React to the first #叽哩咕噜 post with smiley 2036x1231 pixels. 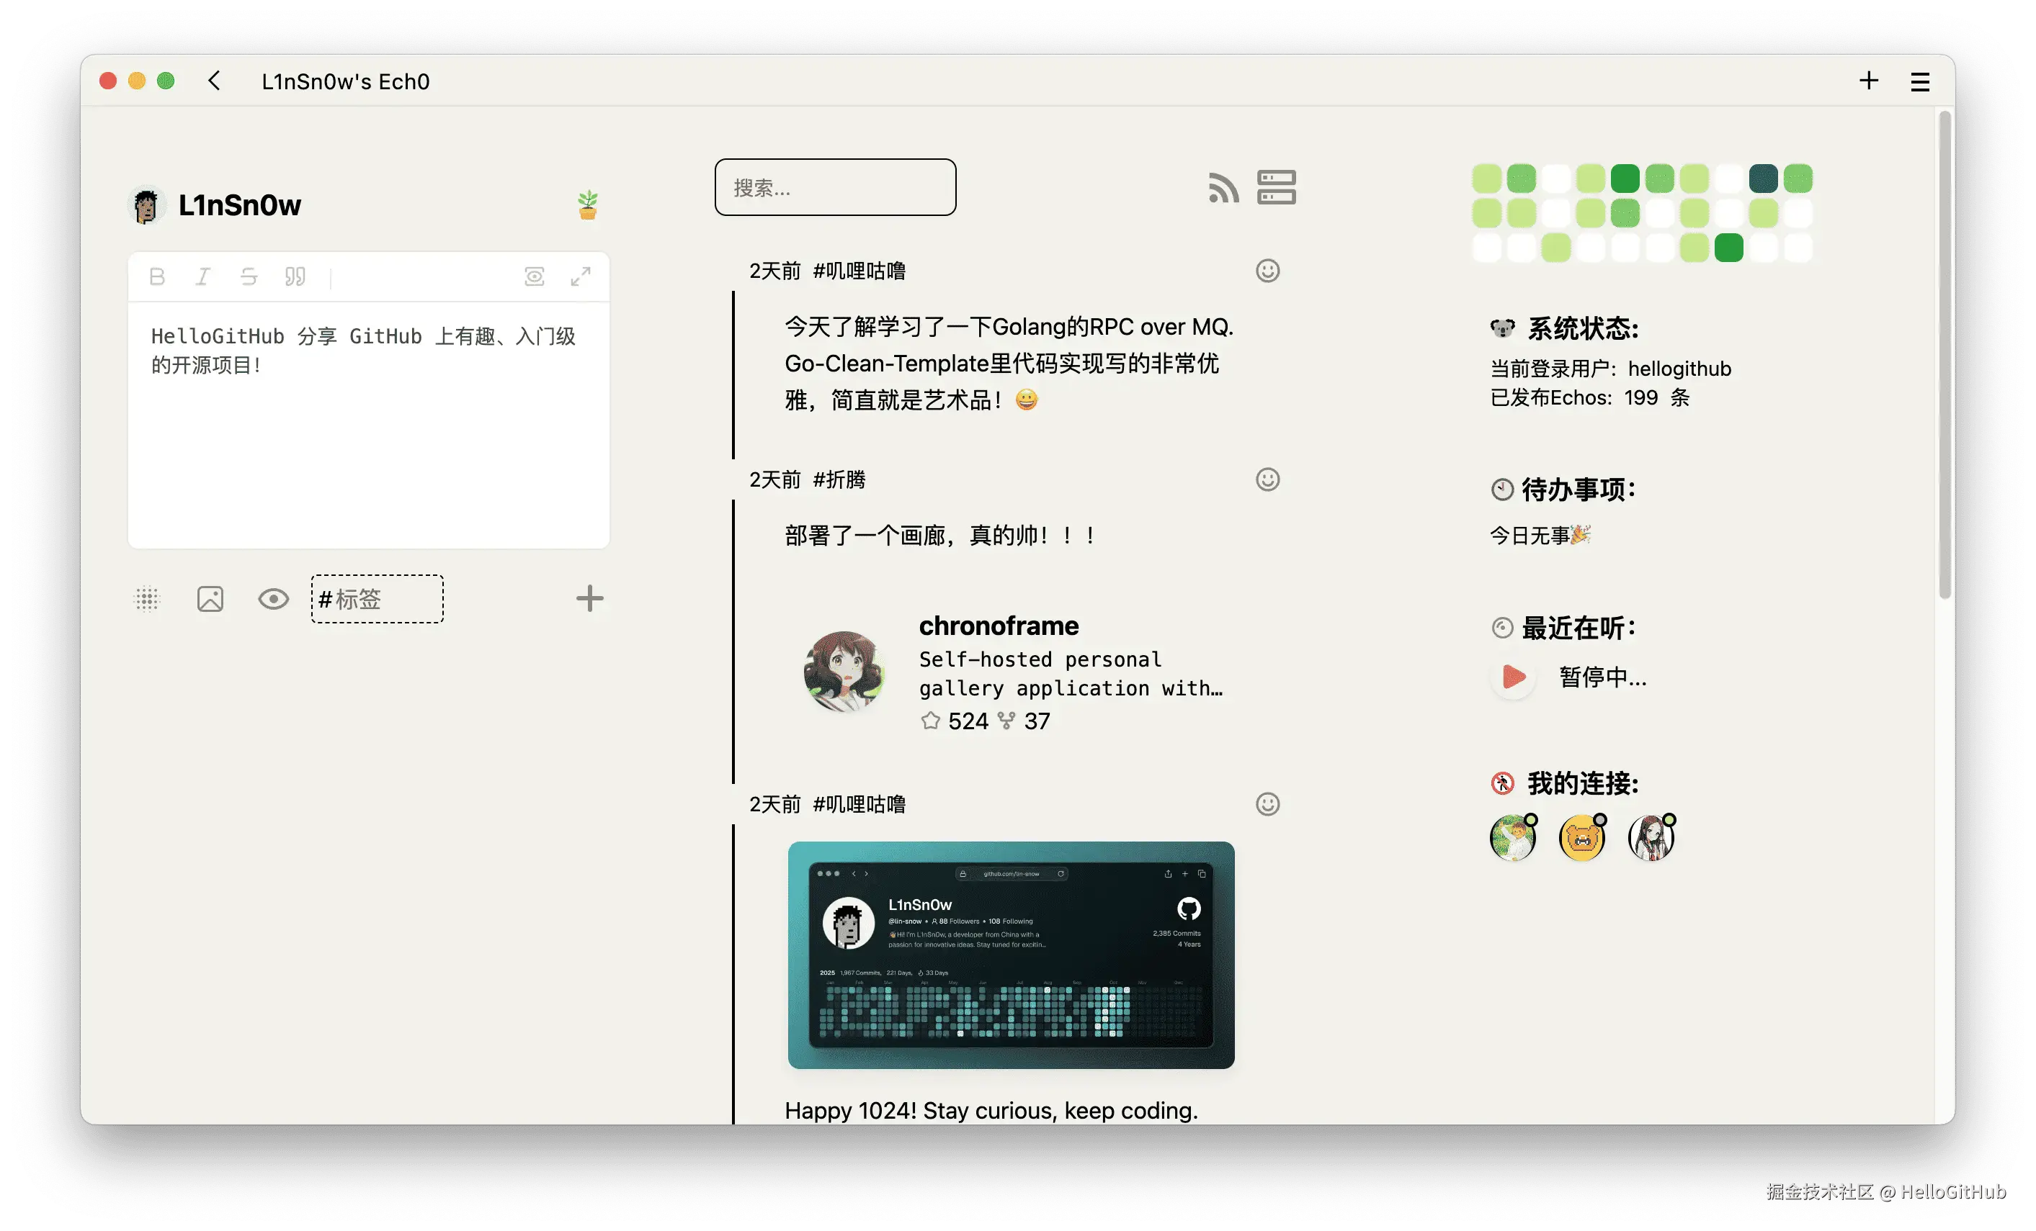tap(1267, 271)
